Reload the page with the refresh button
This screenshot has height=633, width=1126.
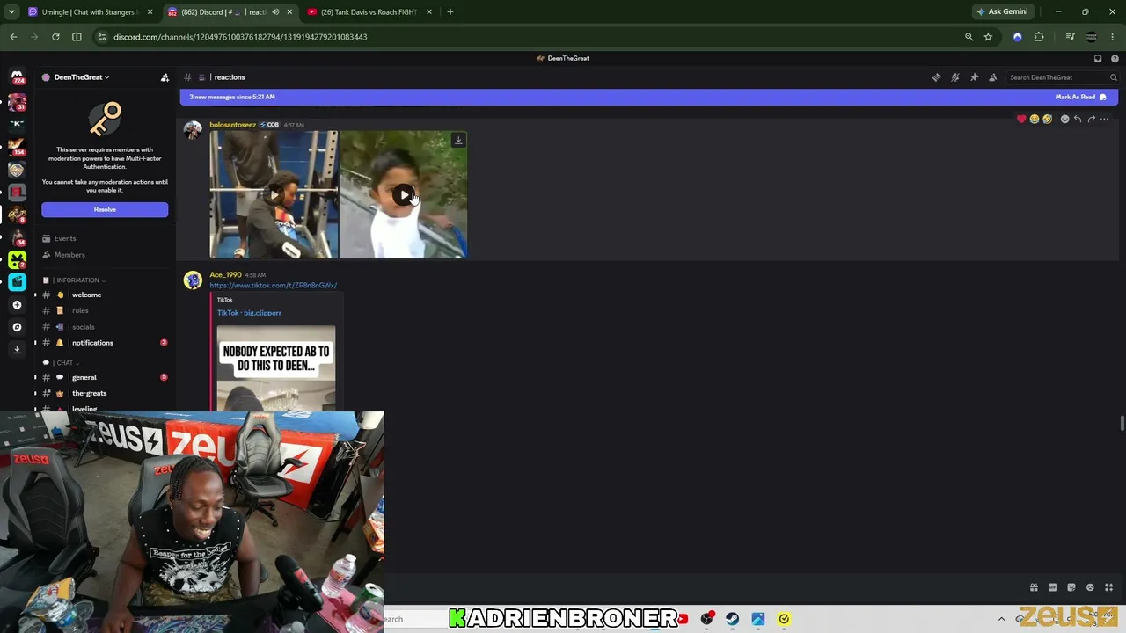coord(55,37)
